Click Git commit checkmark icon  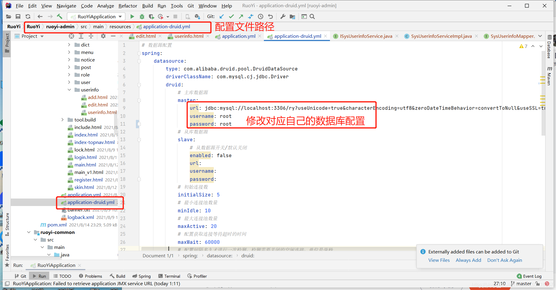coord(231,16)
